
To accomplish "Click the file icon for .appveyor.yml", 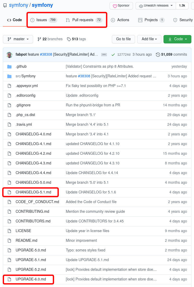I will coord(9,86).
